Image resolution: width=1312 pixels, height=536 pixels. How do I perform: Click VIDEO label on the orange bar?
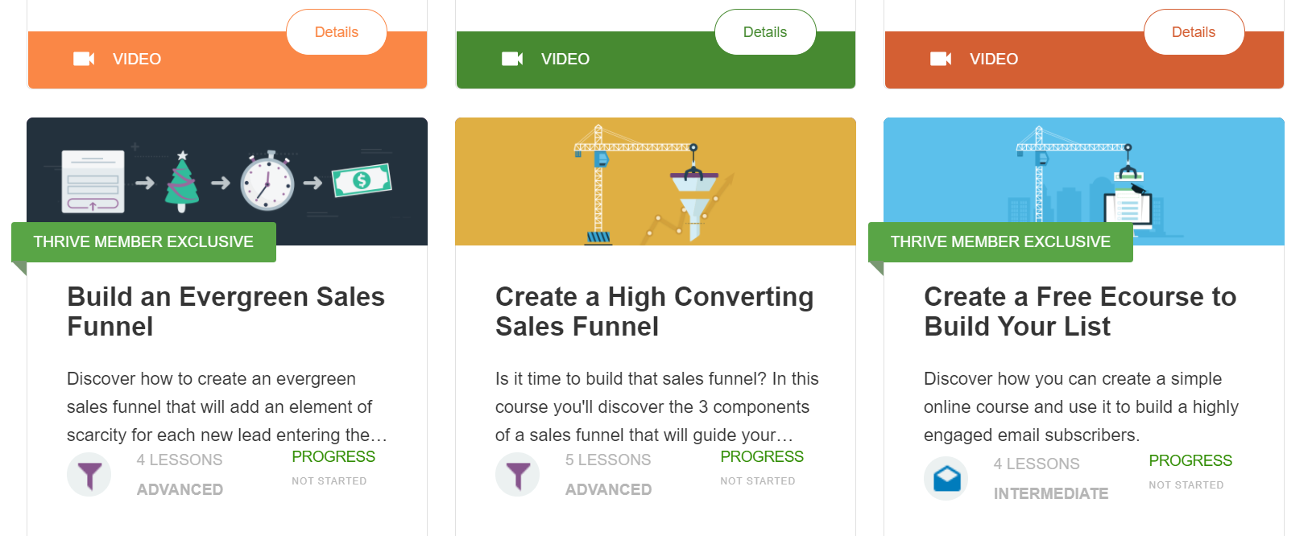(137, 59)
